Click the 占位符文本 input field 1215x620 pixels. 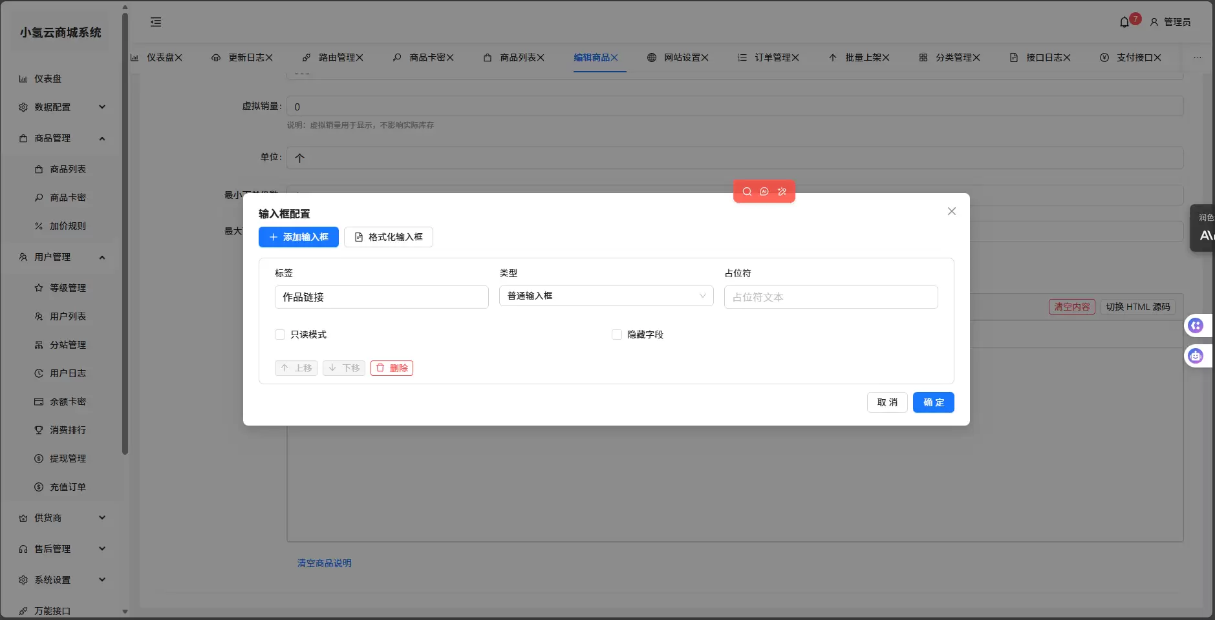(x=830, y=297)
